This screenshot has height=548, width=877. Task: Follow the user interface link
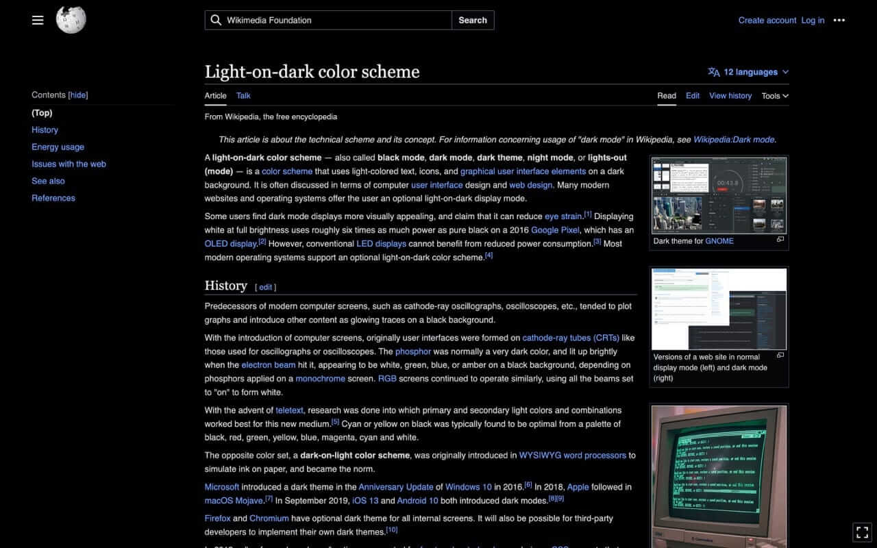(x=437, y=185)
